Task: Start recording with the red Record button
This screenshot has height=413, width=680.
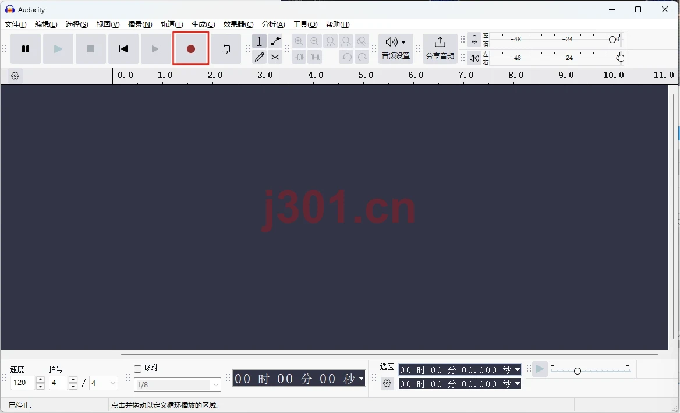Action: [x=191, y=48]
